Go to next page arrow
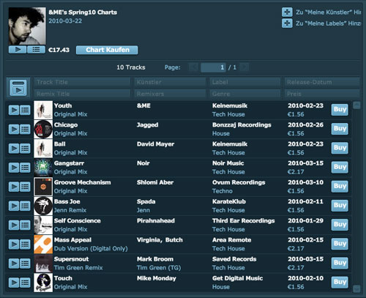Image resolution: width=366 pixels, height=298 pixels. (244, 67)
